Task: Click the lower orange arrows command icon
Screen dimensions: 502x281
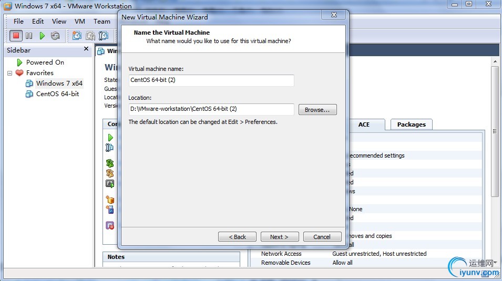Action: [110, 173]
